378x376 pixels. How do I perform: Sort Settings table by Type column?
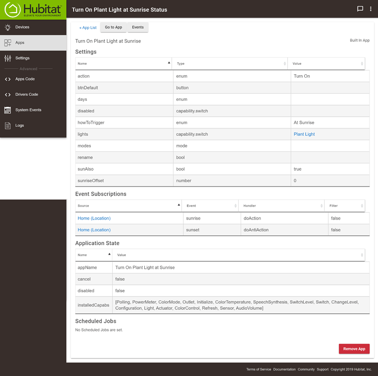click(x=230, y=64)
